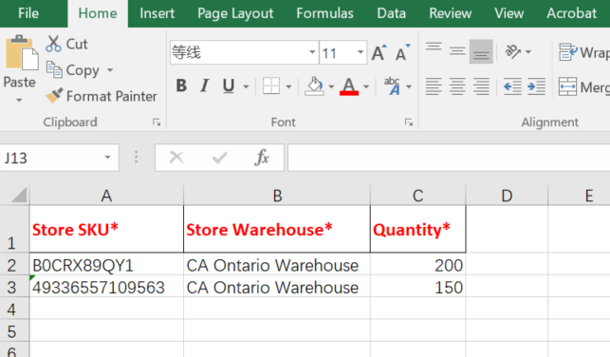Select the Quantity* header cell
Image resolution: width=610 pixels, height=357 pixels.
(417, 229)
